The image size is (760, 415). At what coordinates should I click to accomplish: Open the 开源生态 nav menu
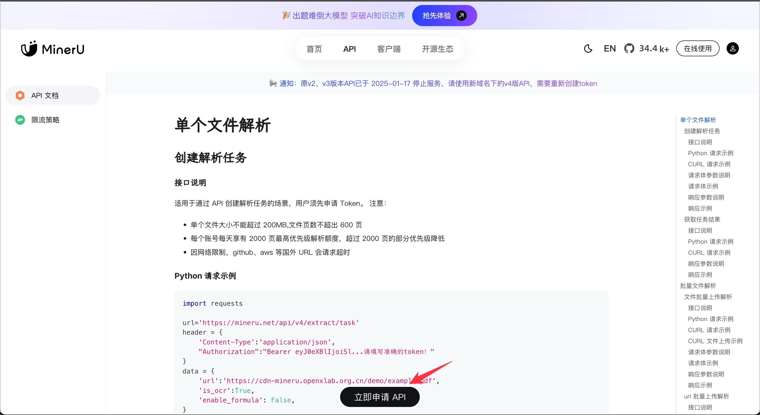click(437, 49)
